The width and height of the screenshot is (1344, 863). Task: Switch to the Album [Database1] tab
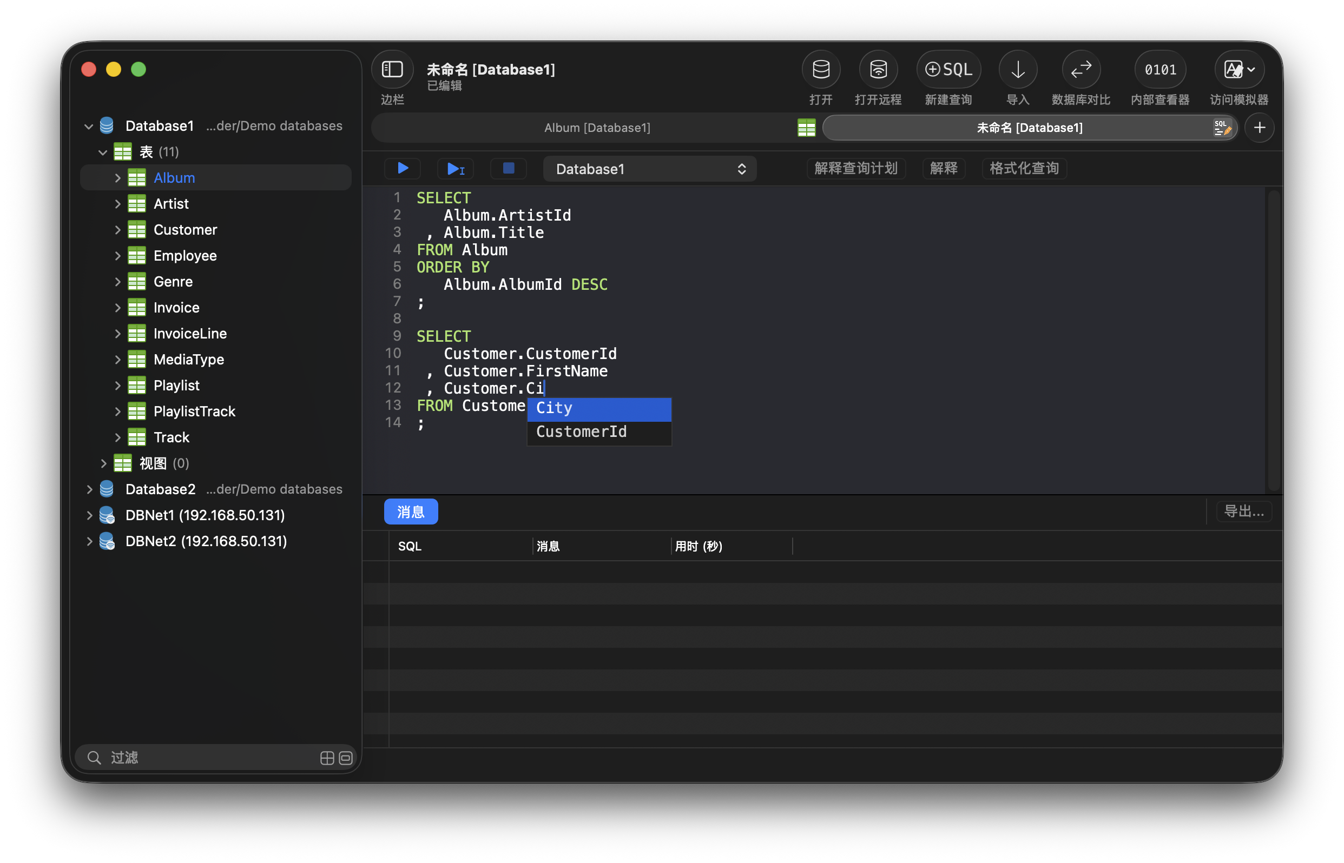[597, 128]
